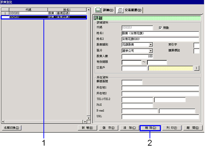The width and height of the screenshot is (205, 148).
Task: Click the lookup button labeled 1 beside 交易戶
Action: [196, 68]
